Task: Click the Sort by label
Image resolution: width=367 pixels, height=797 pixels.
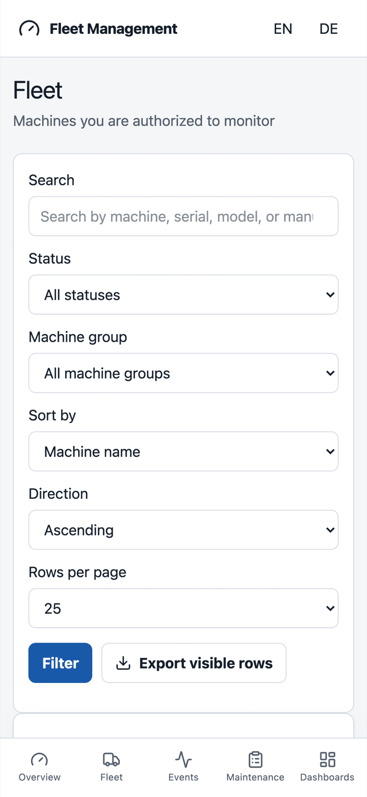Action: tap(52, 415)
